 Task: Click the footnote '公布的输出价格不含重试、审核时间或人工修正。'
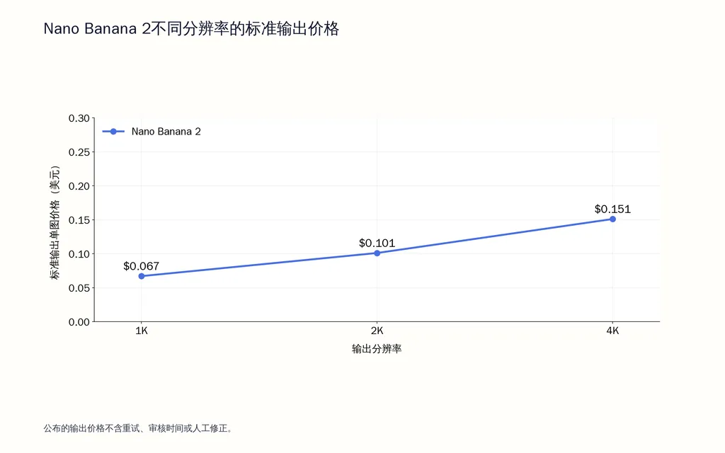(x=138, y=428)
